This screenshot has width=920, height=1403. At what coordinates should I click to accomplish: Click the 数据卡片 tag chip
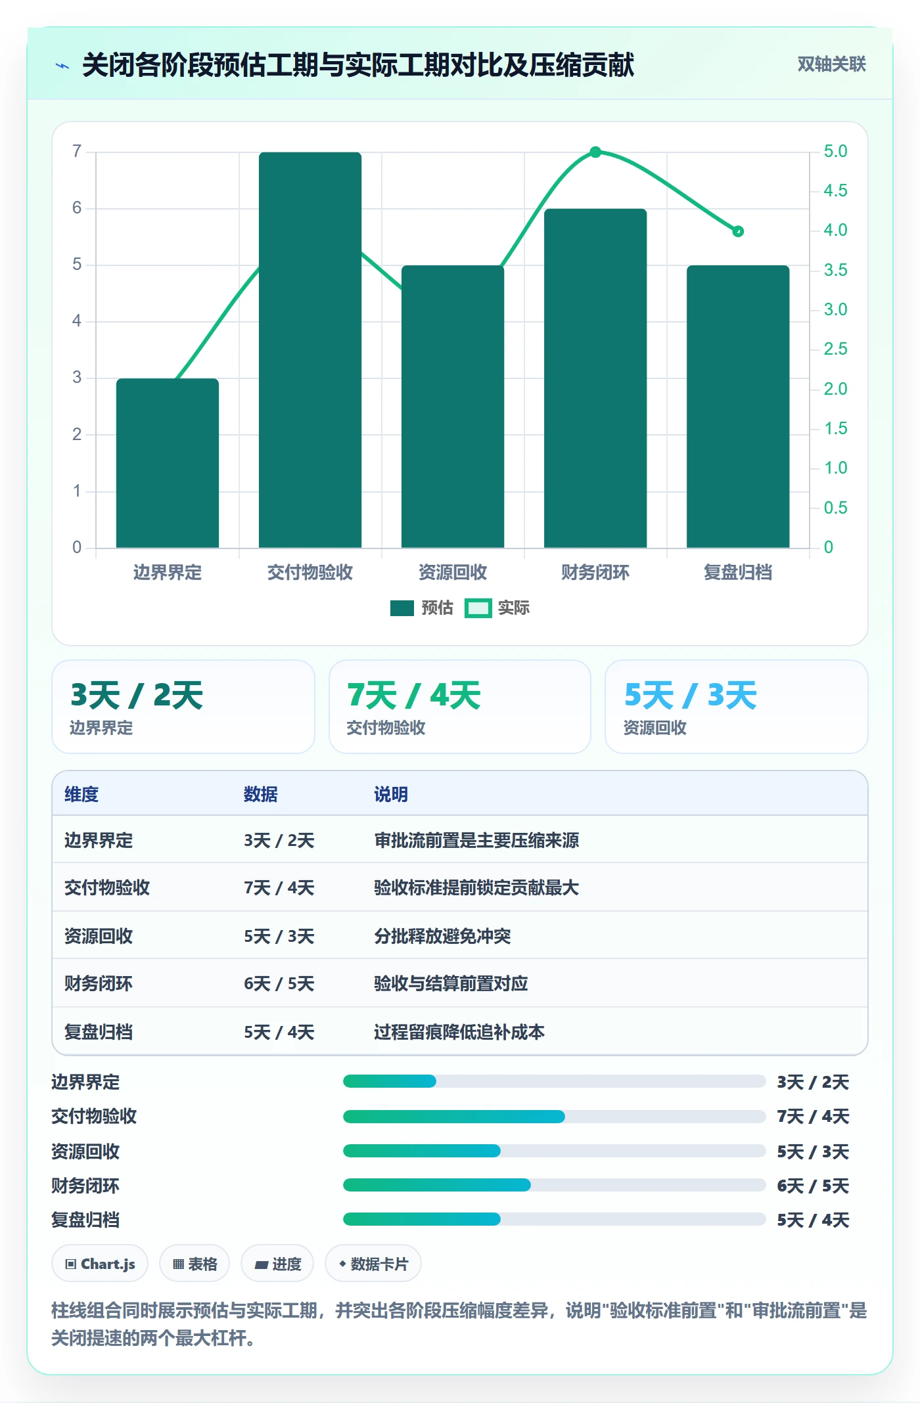tap(373, 1264)
